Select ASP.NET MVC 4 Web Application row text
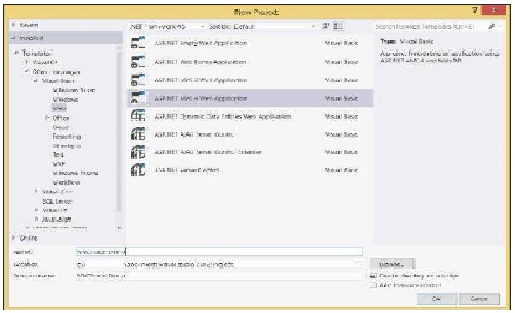This screenshot has height=313, width=515. 201,98
